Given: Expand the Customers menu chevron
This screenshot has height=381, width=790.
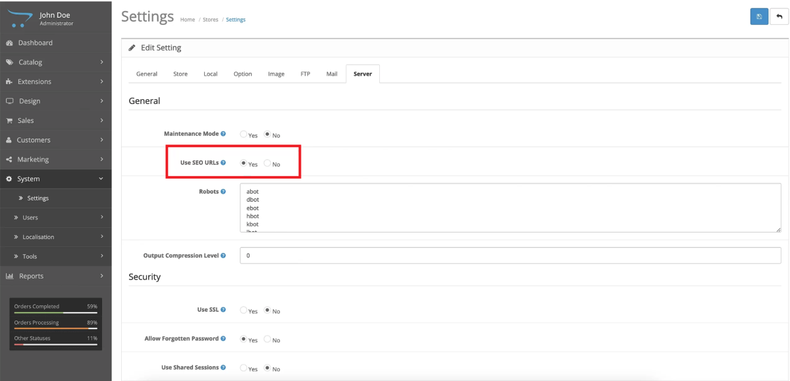Looking at the screenshot, I should (x=101, y=140).
